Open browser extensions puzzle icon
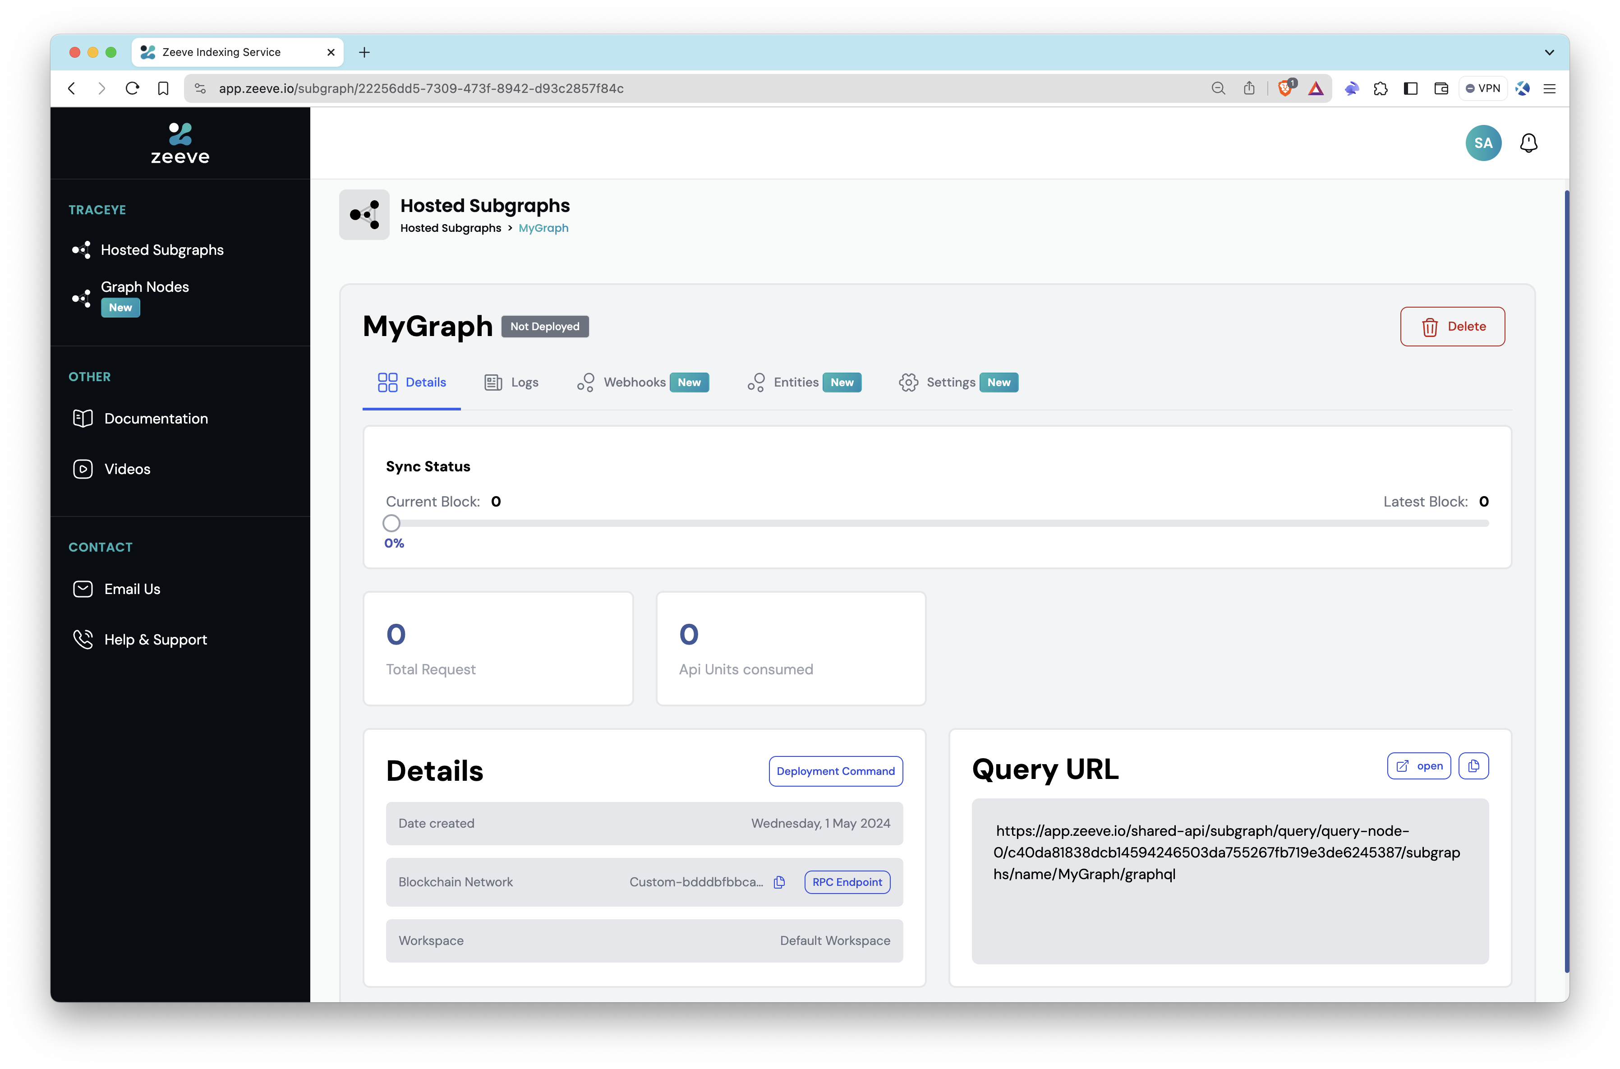The height and width of the screenshot is (1069, 1620). (x=1380, y=88)
